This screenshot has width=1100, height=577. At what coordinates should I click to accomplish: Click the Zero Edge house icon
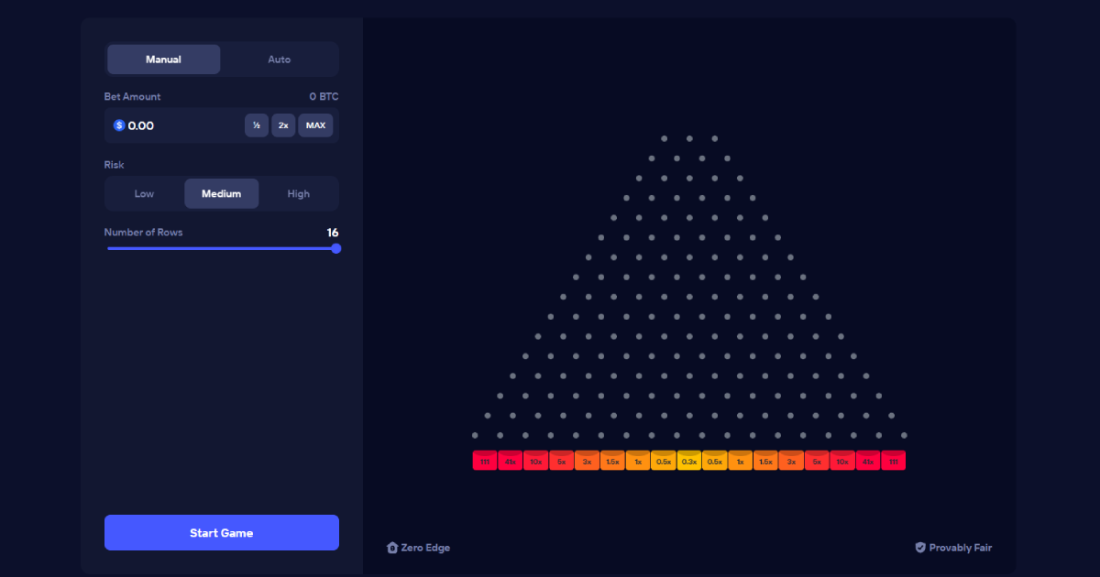(x=392, y=548)
